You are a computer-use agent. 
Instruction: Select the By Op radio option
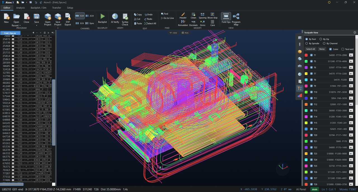point(321,39)
